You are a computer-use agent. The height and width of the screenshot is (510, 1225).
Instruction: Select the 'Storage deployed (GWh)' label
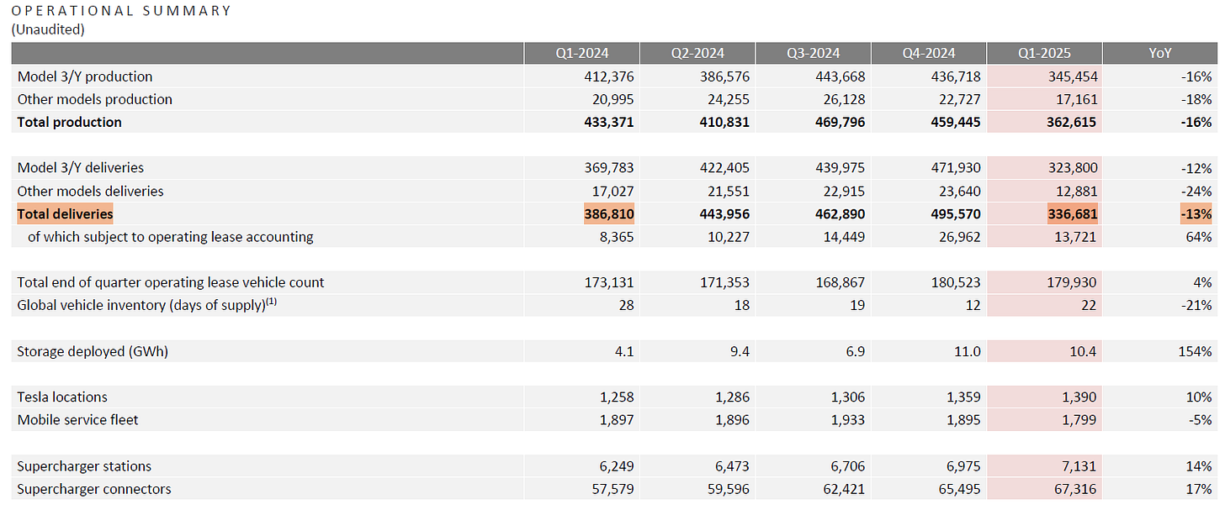93,351
